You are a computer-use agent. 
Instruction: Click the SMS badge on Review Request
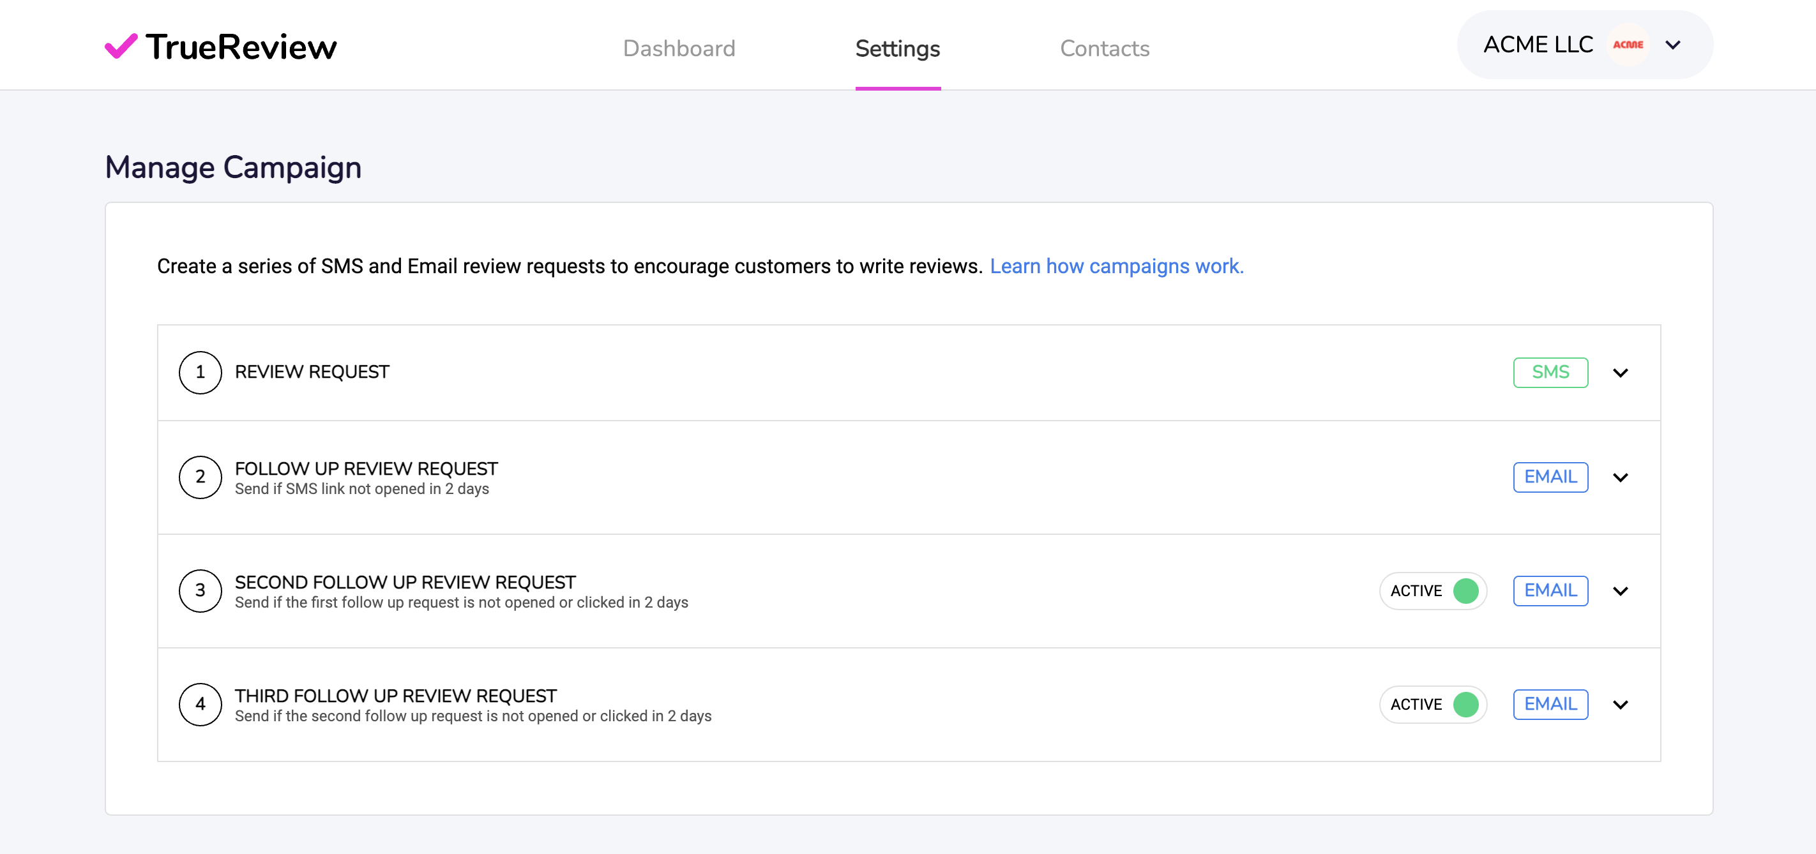tap(1550, 372)
